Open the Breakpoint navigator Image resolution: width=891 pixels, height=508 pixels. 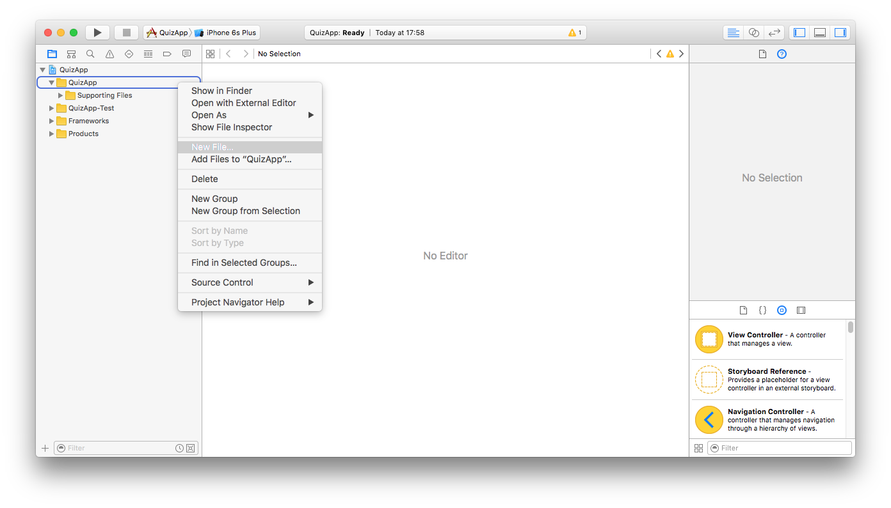coord(167,54)
